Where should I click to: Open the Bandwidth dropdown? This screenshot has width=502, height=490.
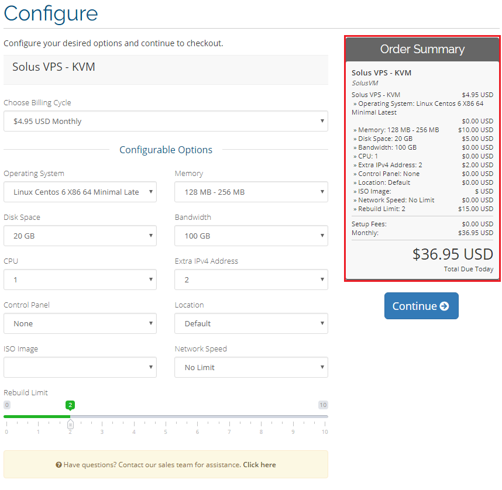click(252, 236)
